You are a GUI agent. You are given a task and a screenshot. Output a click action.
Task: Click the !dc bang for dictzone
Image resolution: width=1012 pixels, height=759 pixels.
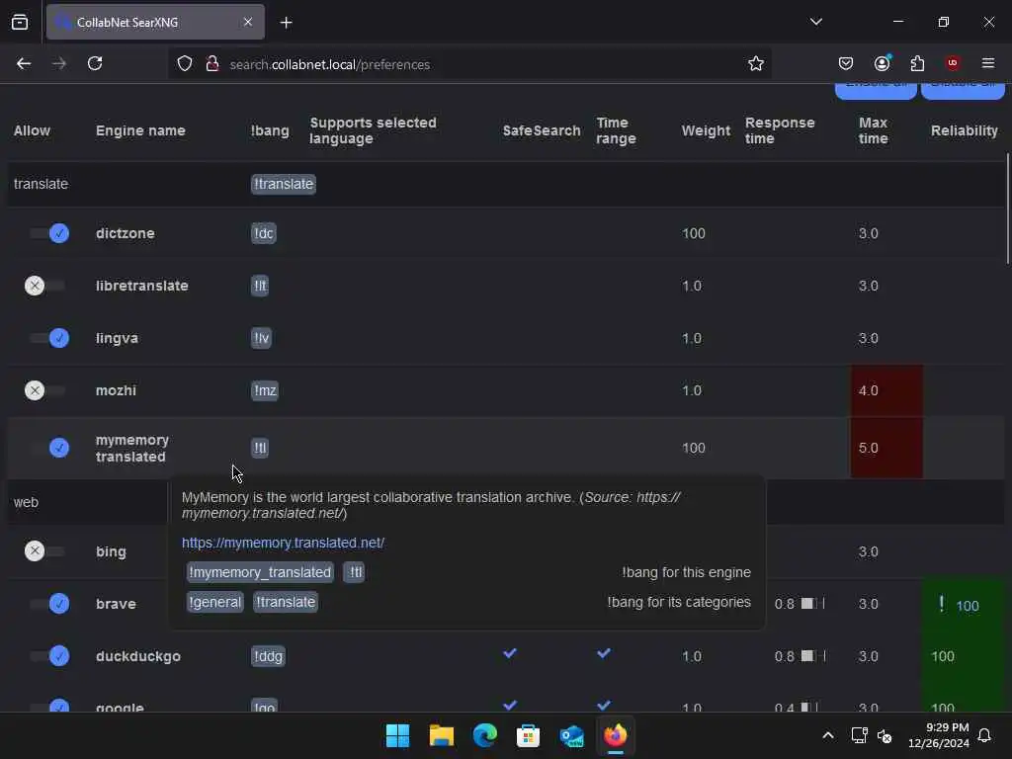(263, 233)
